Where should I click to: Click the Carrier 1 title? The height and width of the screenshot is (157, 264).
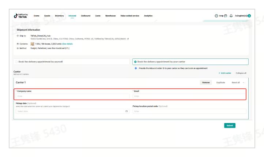tap(21, 83)
